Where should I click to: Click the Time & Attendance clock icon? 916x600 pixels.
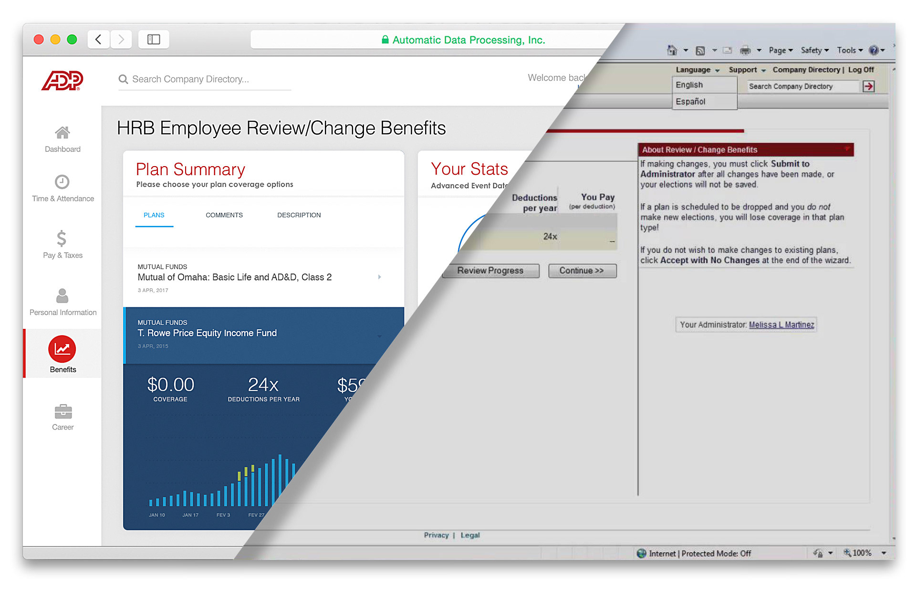[x=62, y=182]
